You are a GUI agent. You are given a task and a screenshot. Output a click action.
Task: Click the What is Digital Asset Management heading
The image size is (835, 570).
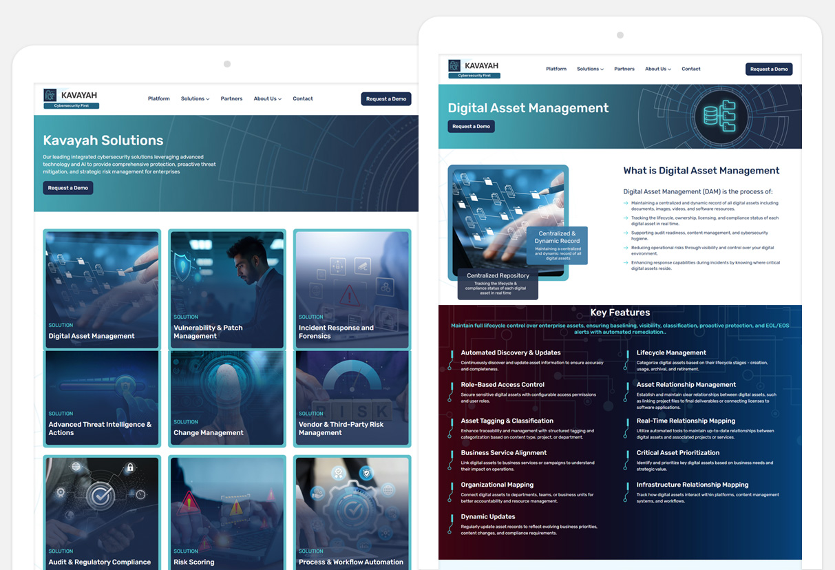click(701, 171)
